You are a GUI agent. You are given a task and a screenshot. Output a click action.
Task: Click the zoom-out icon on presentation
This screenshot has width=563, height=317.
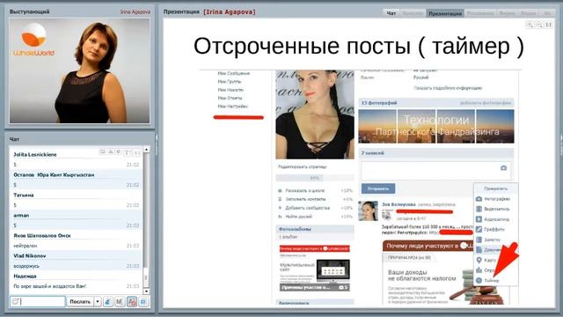pos(539,25)
